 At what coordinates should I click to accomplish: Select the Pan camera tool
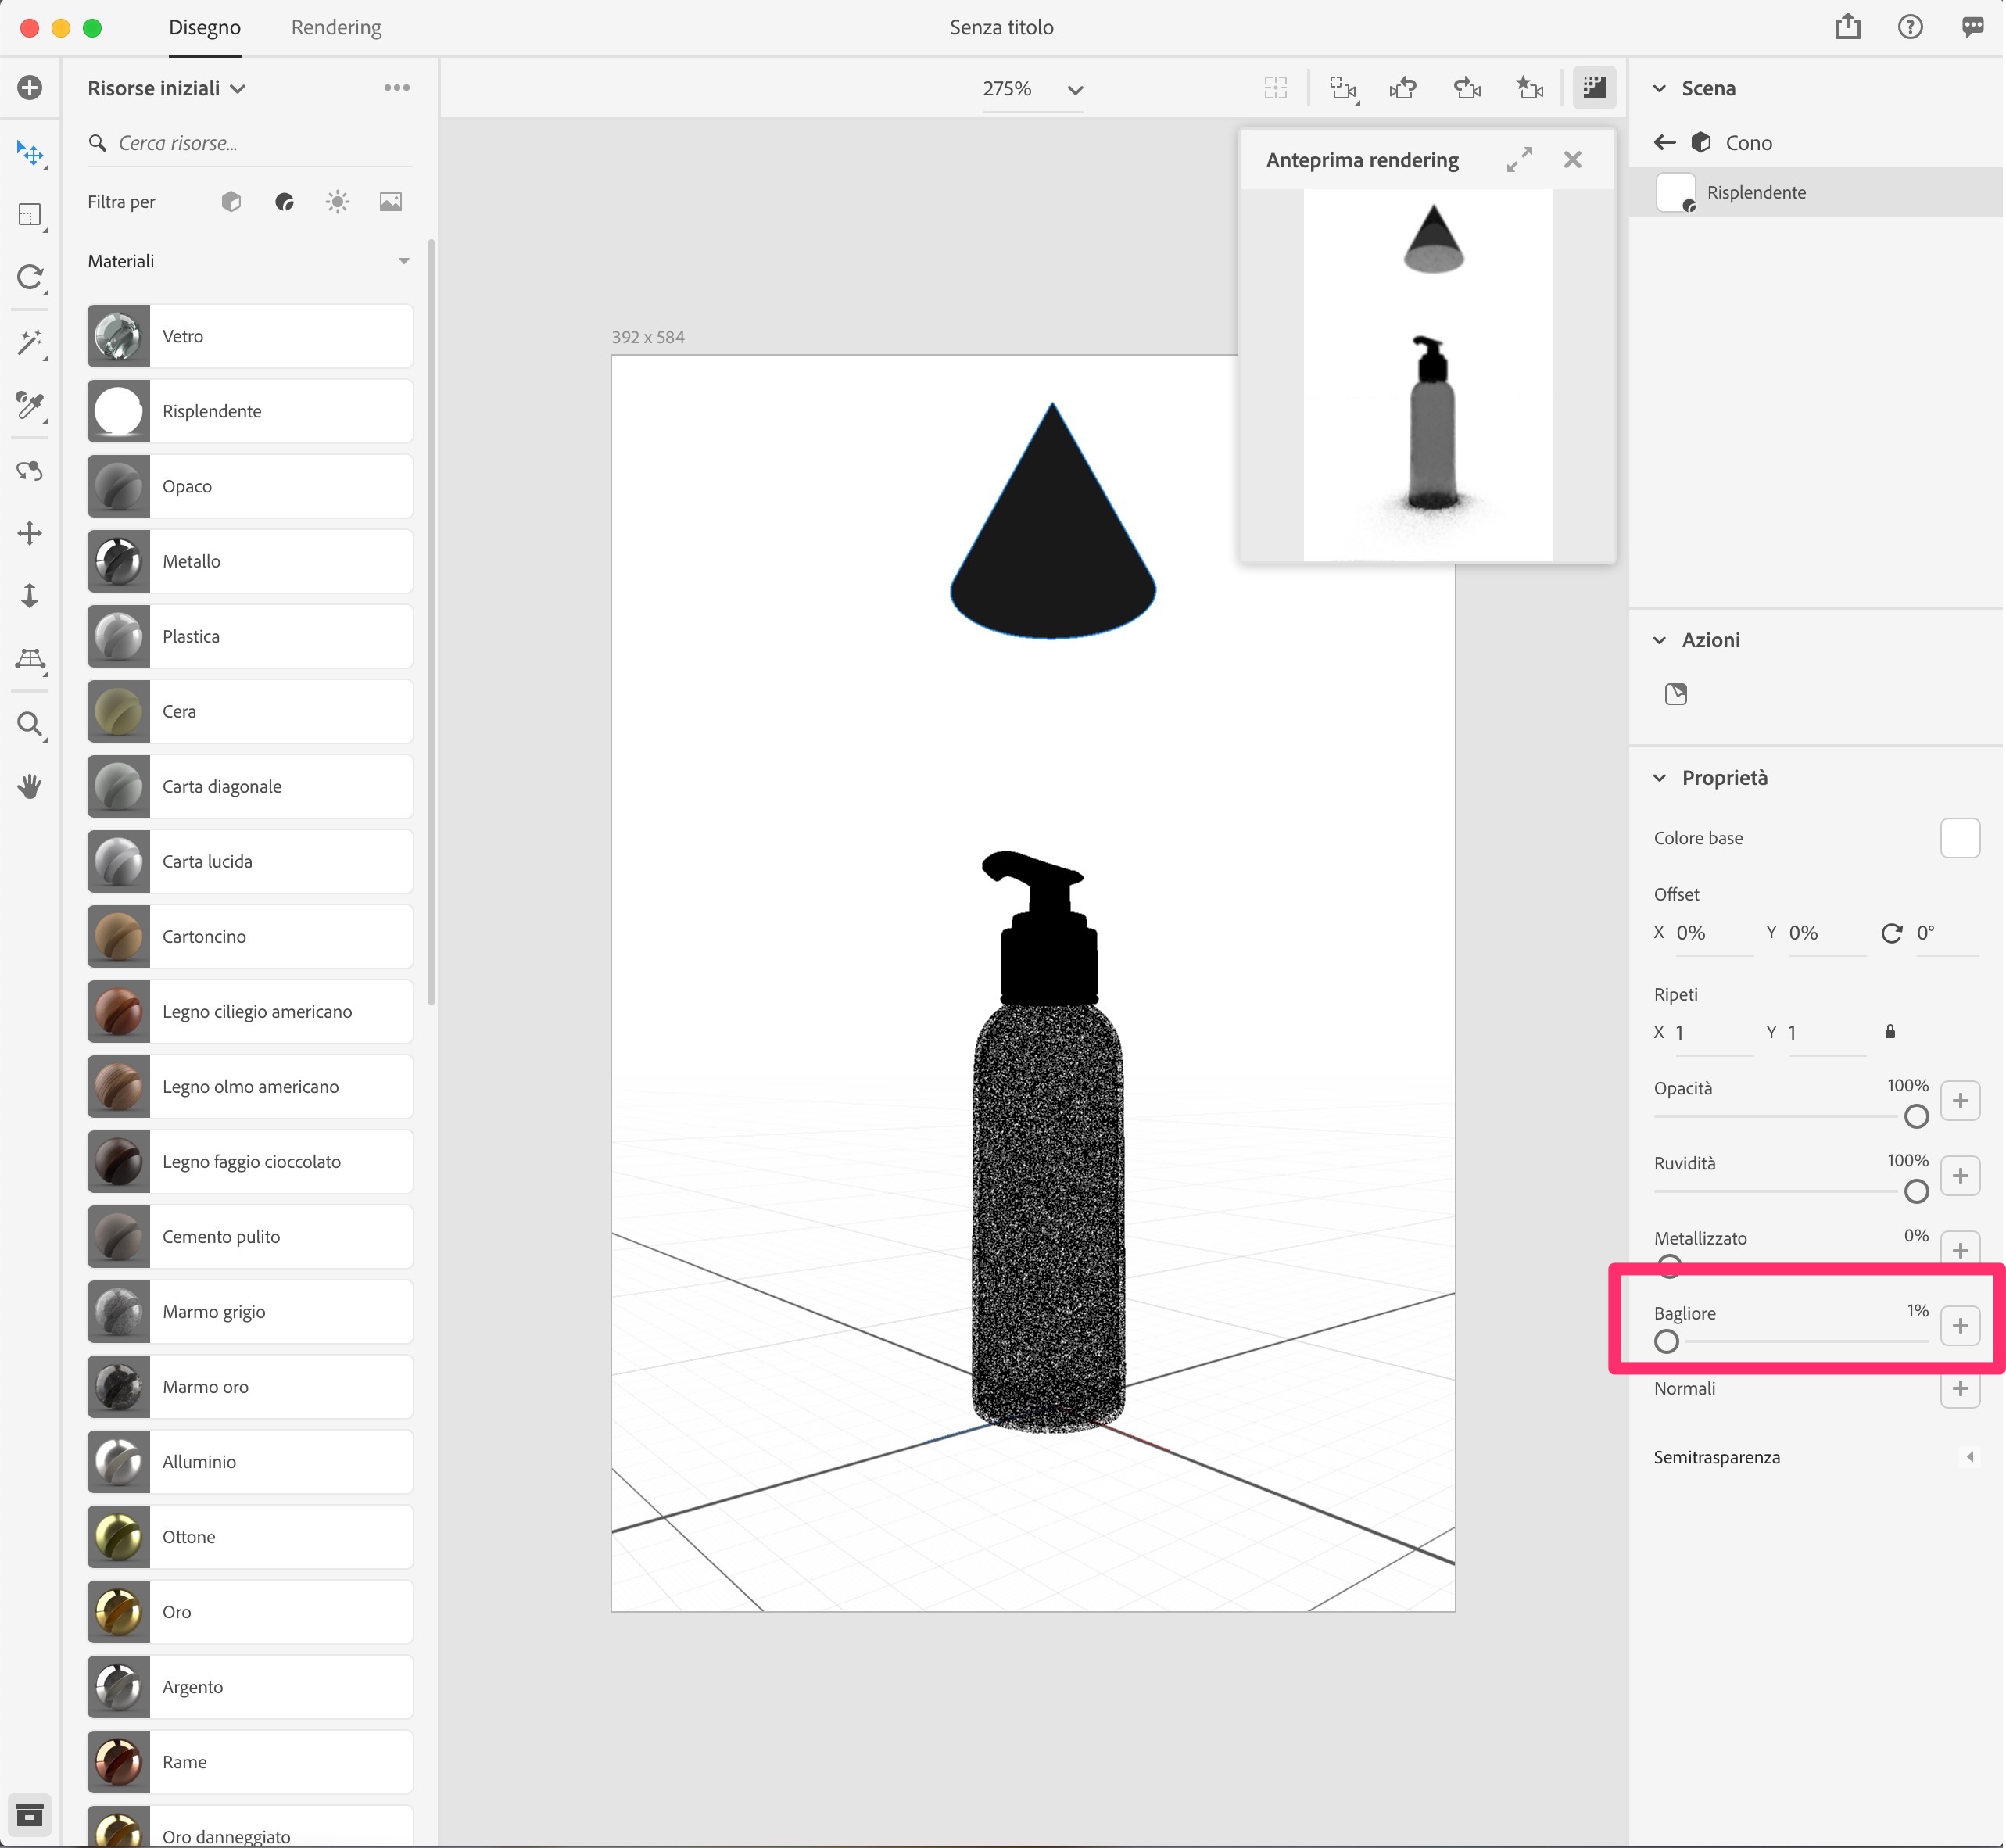click(30, 533)
